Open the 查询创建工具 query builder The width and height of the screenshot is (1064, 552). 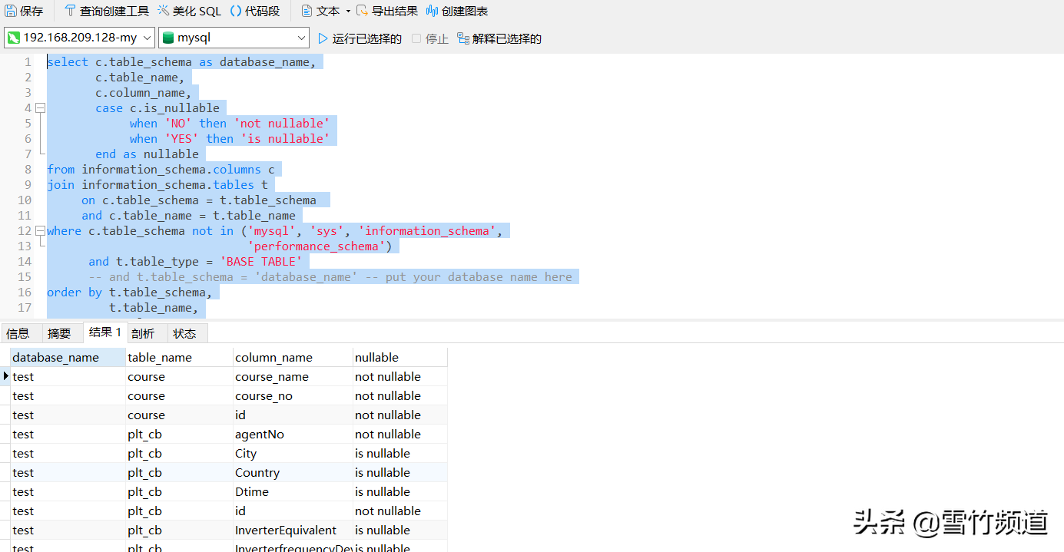click(x=106, y=11)
